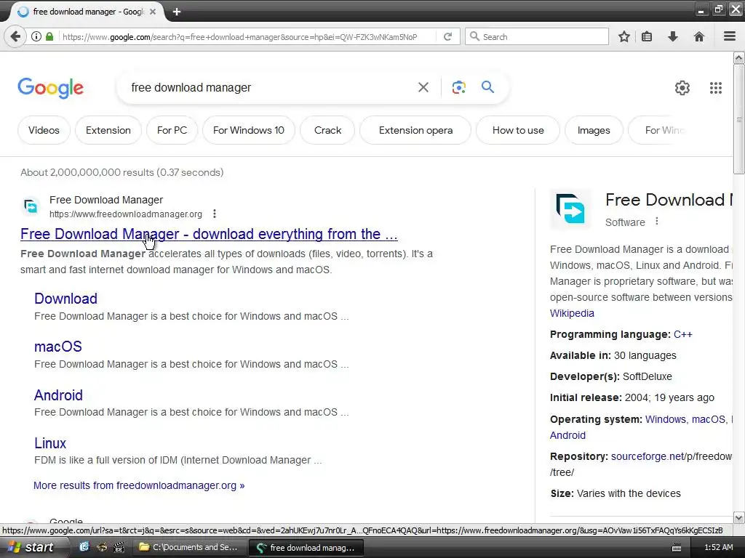
Task: Open site information icon in address bar
Action: [x=36, y=36]
